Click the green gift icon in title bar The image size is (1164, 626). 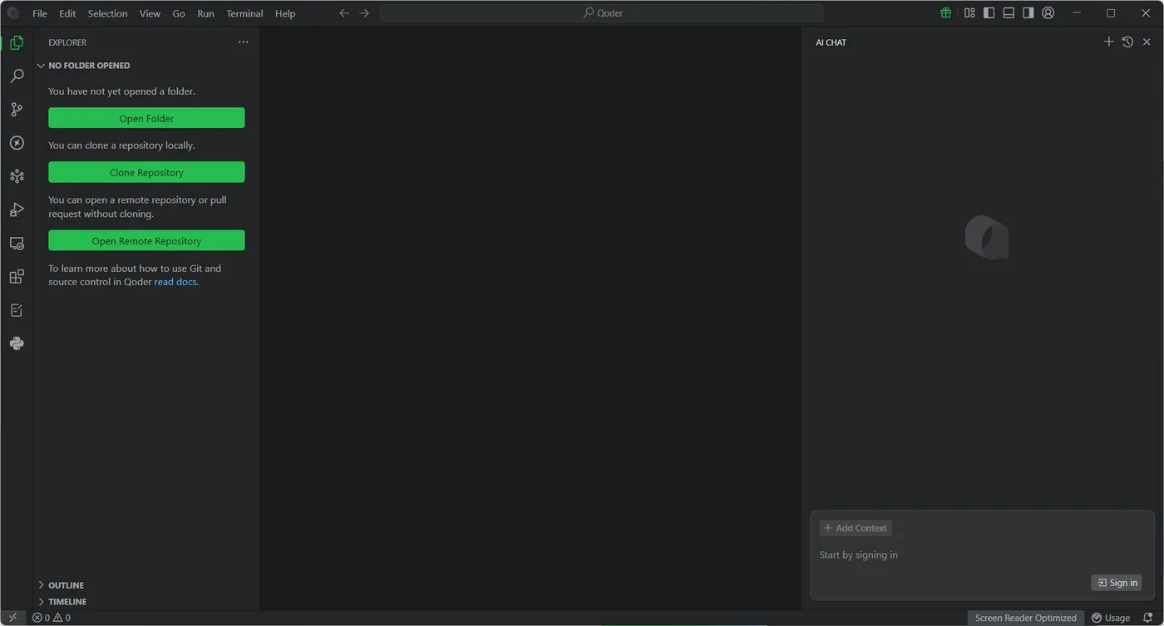tap(946, 13)
